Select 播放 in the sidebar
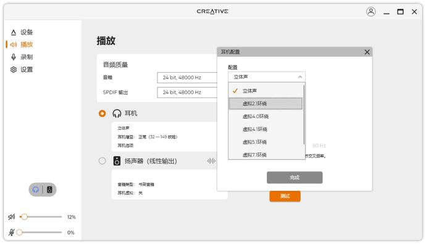 tap(27, 44)
